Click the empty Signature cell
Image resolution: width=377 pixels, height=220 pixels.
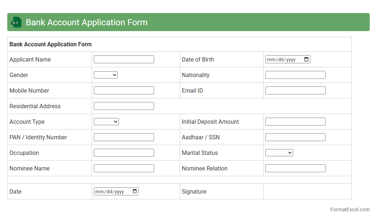pyautogui.click(x=307, y=191)
